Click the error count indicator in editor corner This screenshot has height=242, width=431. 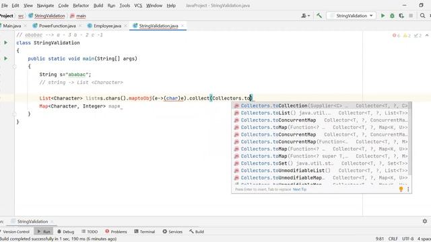[396, 36]
